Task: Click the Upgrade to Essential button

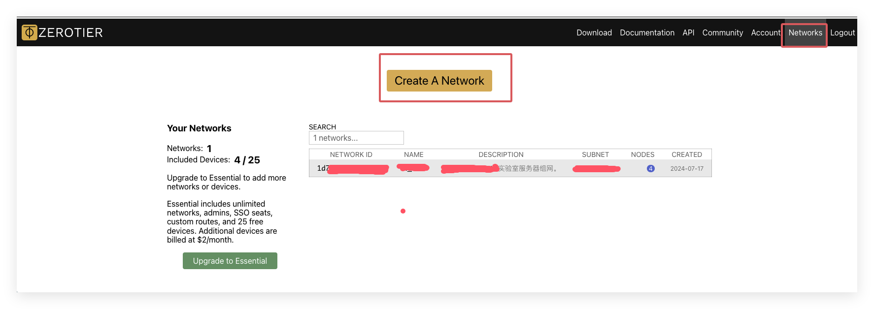Action: [x=230, y=261]
